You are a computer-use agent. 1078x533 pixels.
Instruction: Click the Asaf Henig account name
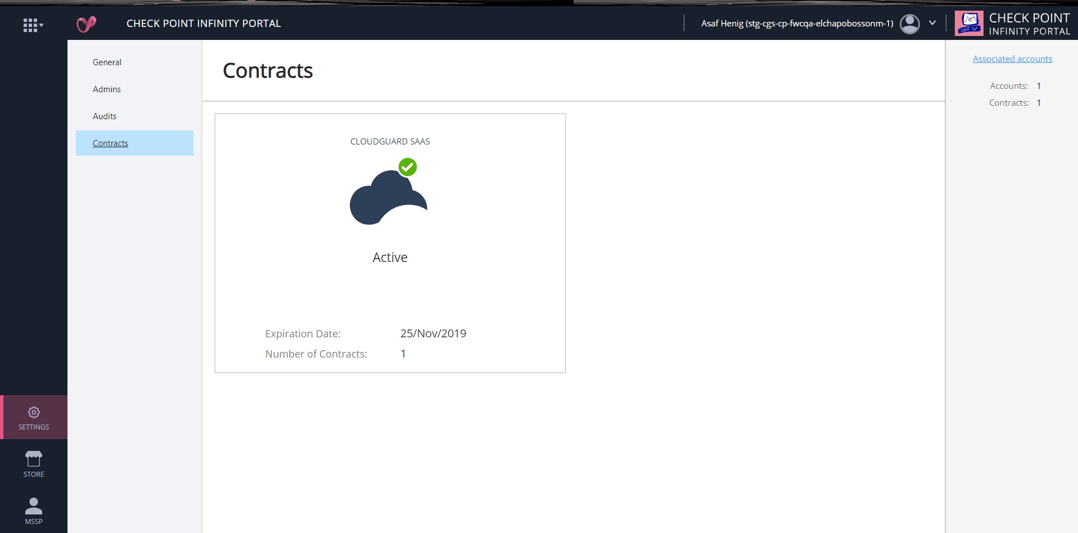(797, 24)
